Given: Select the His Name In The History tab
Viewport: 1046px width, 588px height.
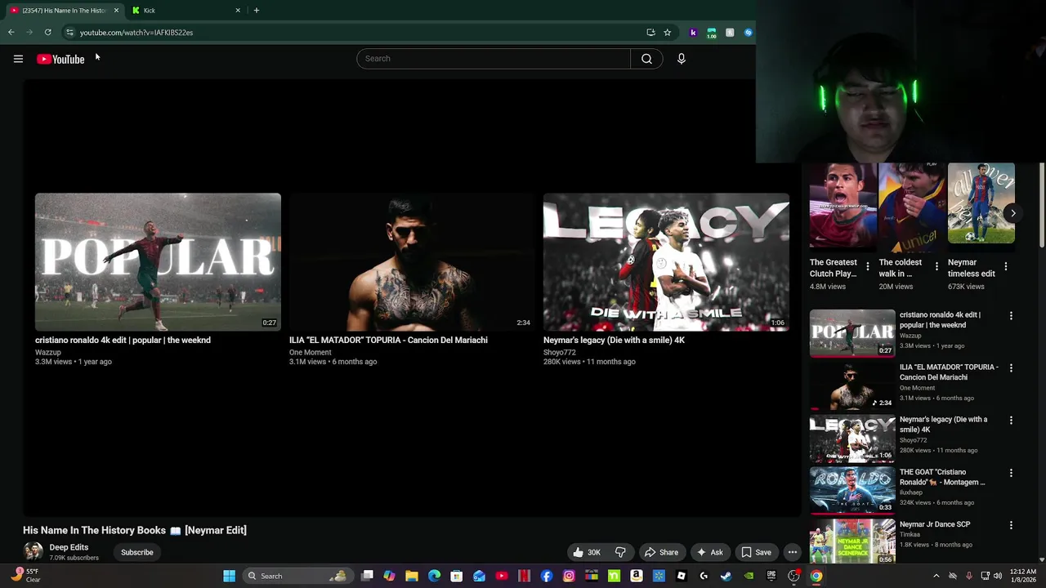Looking at the screenshot, I should (64, 11).
